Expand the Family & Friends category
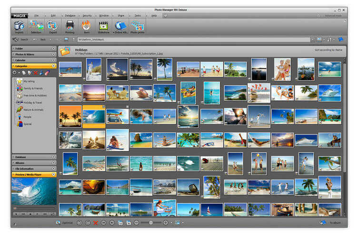This screenshot has width=357, height=235. [15, 88]
